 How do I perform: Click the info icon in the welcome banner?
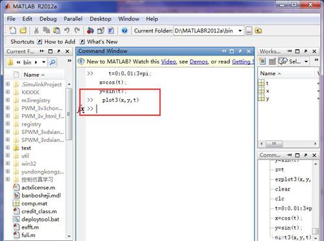(81, 62)
